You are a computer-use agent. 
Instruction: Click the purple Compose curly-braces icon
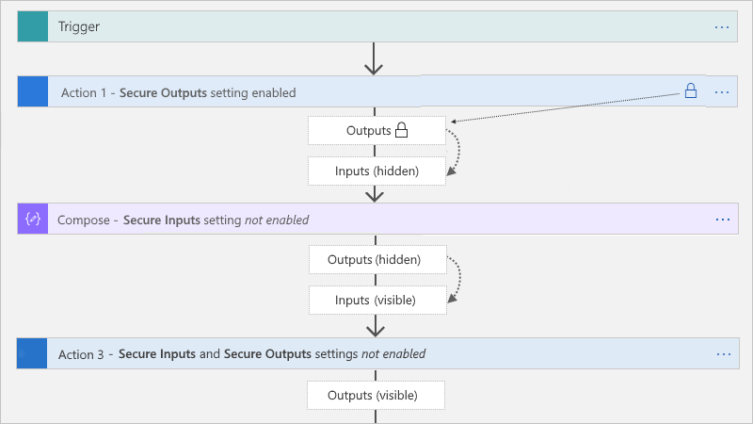click(x=32, y=220)
